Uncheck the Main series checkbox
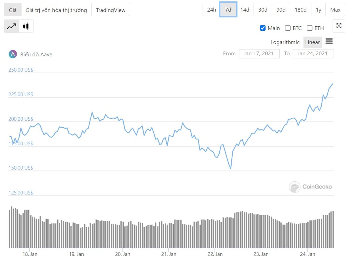 tap(263, 28)
